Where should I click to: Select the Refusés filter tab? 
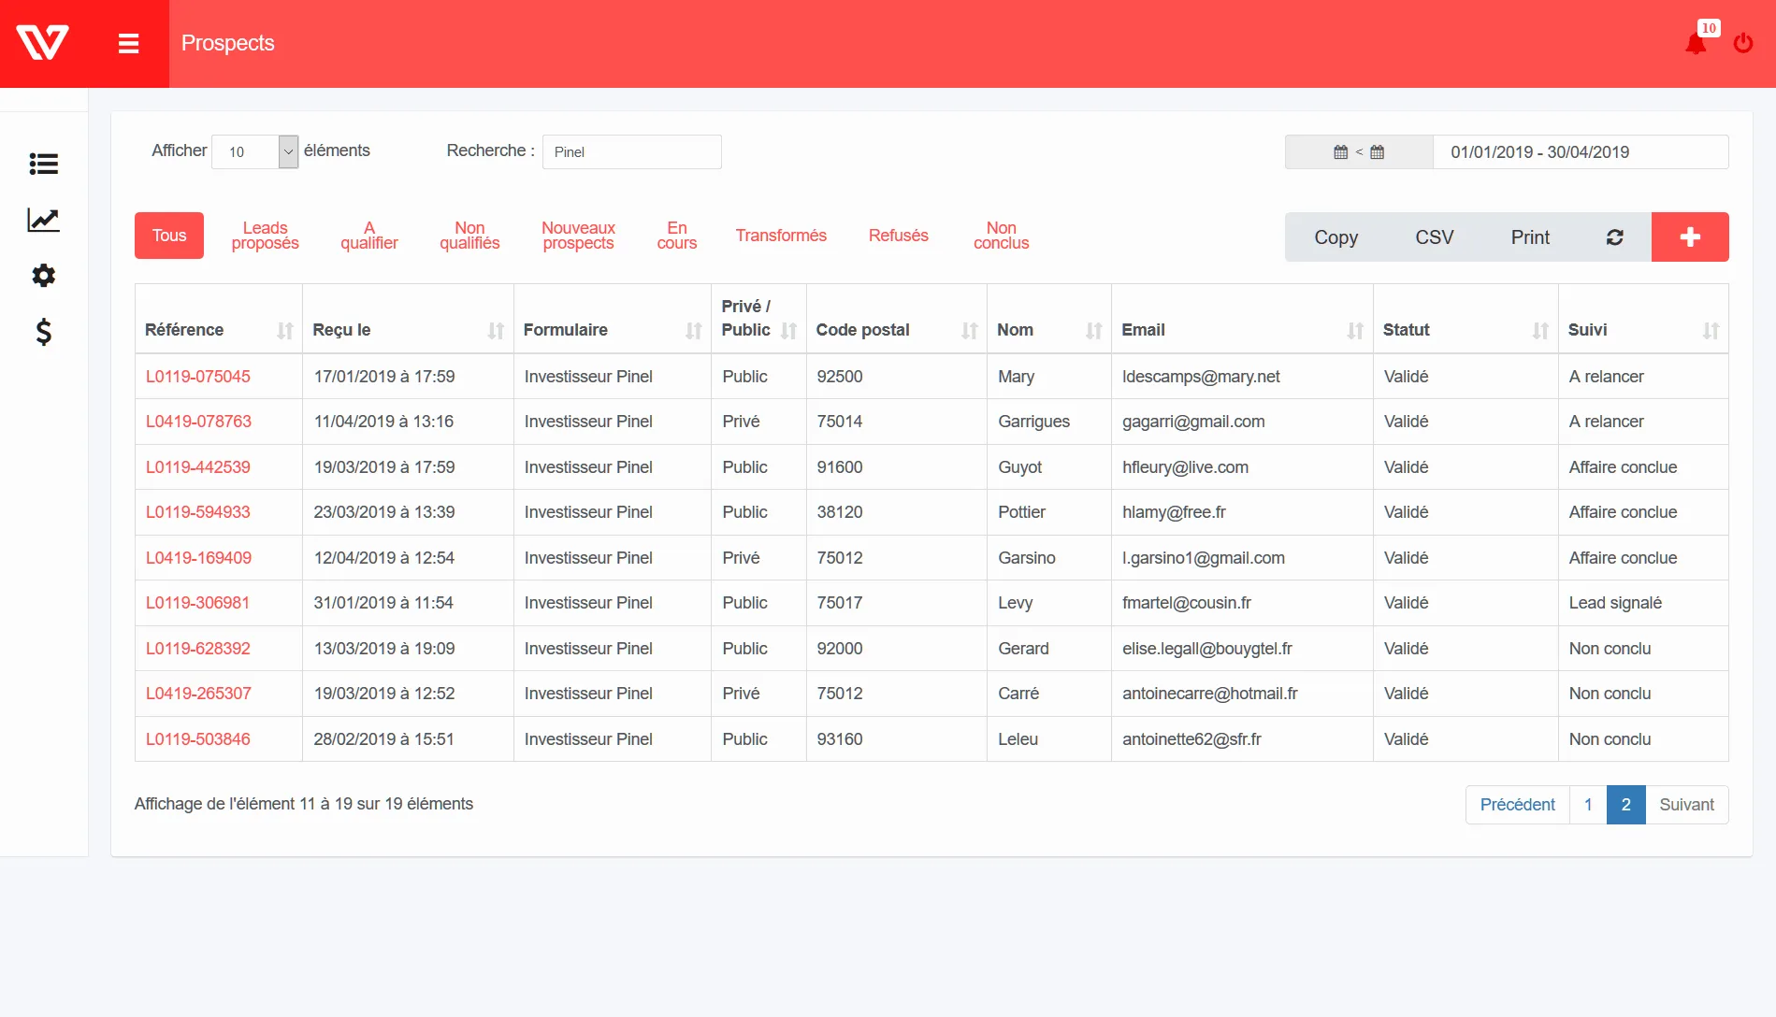click(x=898, y=236)
